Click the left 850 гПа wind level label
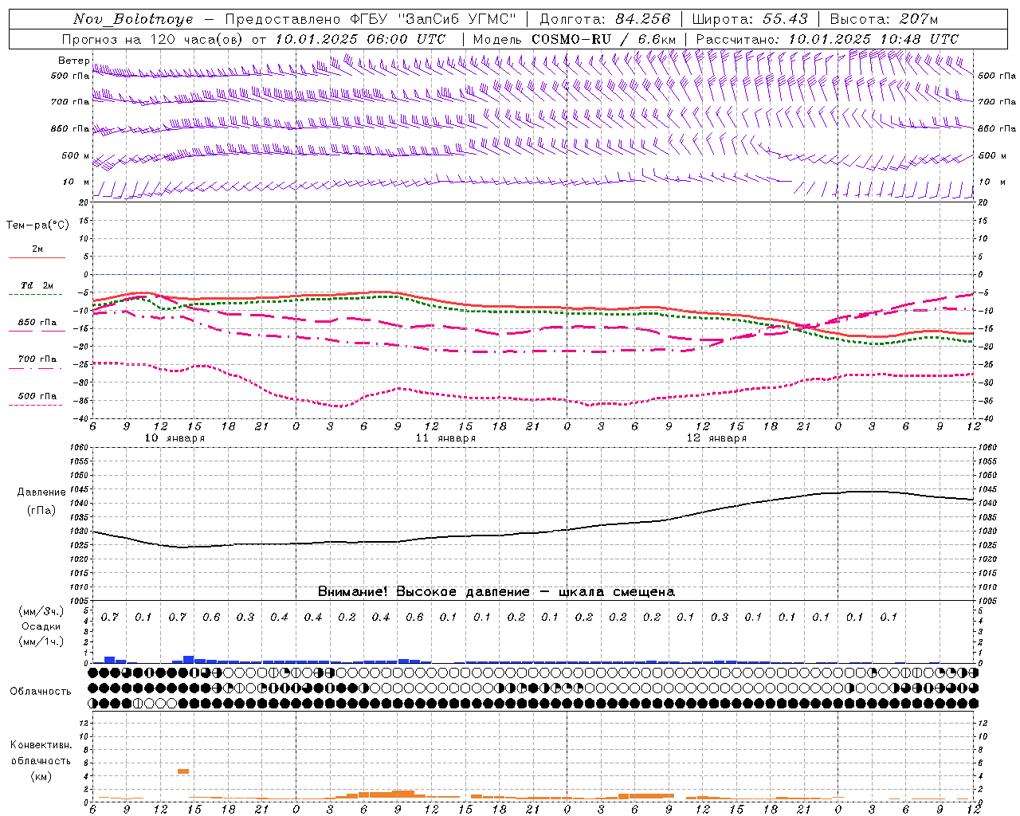This screenshot has height=816, width=1020. click(70, 128)
